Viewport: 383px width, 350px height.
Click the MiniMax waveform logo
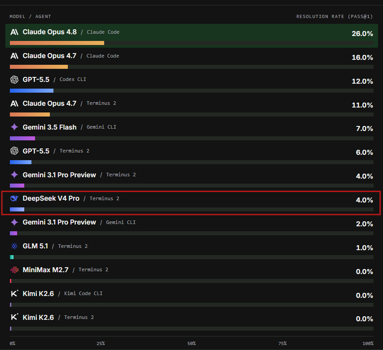tap(14, 270)
